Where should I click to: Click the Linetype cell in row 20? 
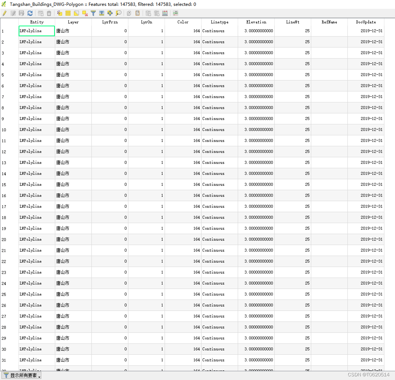pos(219,240)
